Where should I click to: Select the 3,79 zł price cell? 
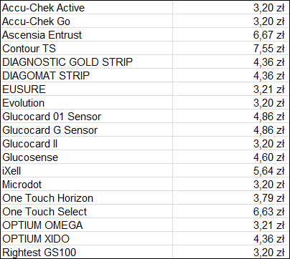point(230,198)
